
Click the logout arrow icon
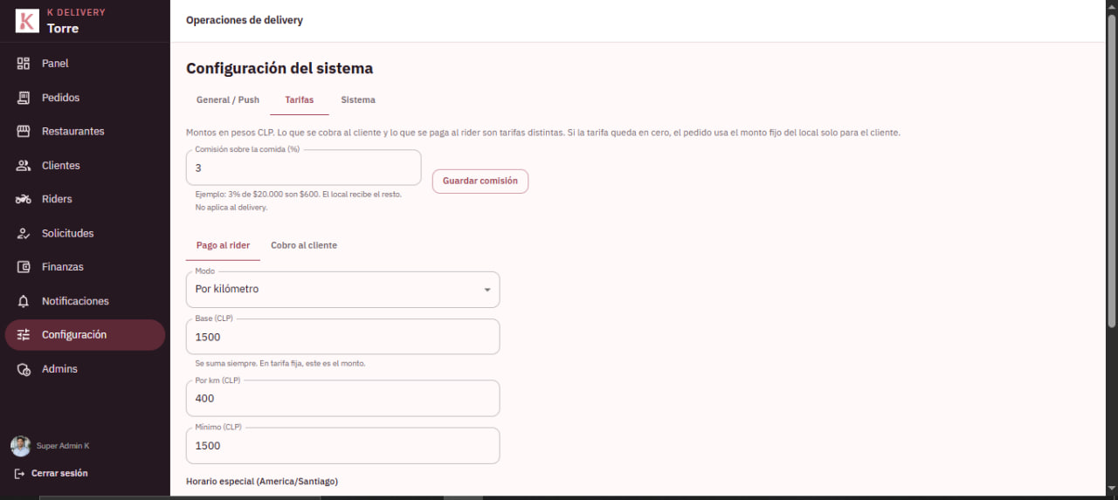[x=19, y=474]
